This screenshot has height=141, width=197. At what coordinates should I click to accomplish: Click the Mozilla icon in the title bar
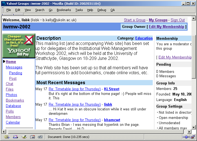(4, 4)
